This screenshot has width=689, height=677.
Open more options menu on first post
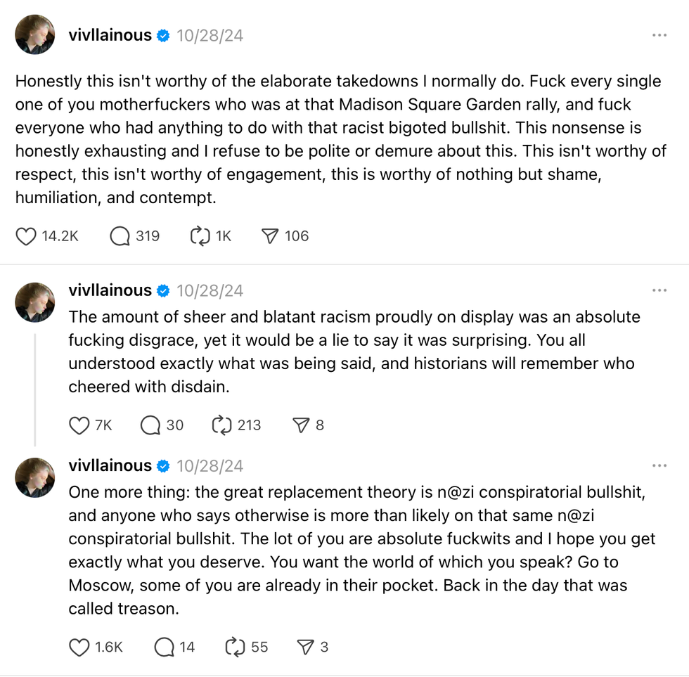click(659, 35)
